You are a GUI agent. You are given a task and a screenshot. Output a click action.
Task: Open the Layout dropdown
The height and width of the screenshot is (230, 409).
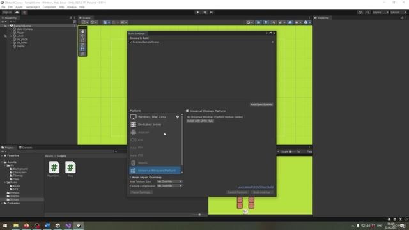(x=398, y=12)
